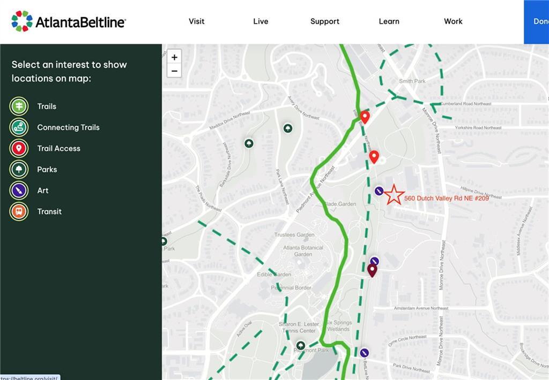Click the blue Donate button
Viewport: 549px width, 380px height.
[x=536, y=21]
